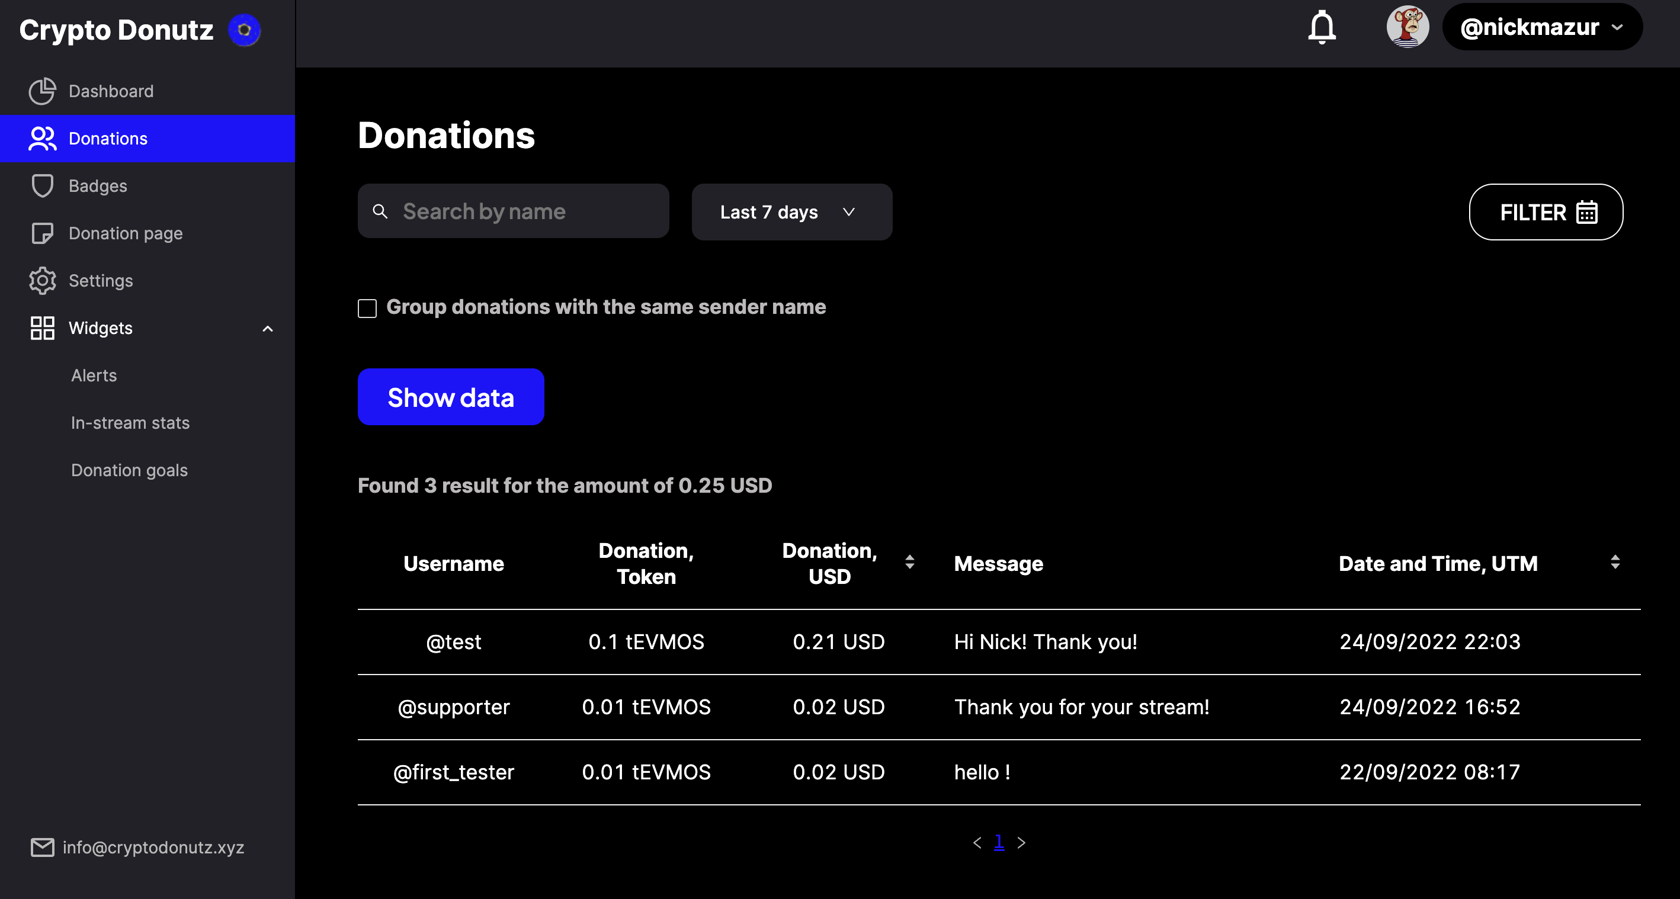Viewport: 1680px width, 899px height.
Task: Sort by Date and Time column arrows
Action: (1615, 562)
